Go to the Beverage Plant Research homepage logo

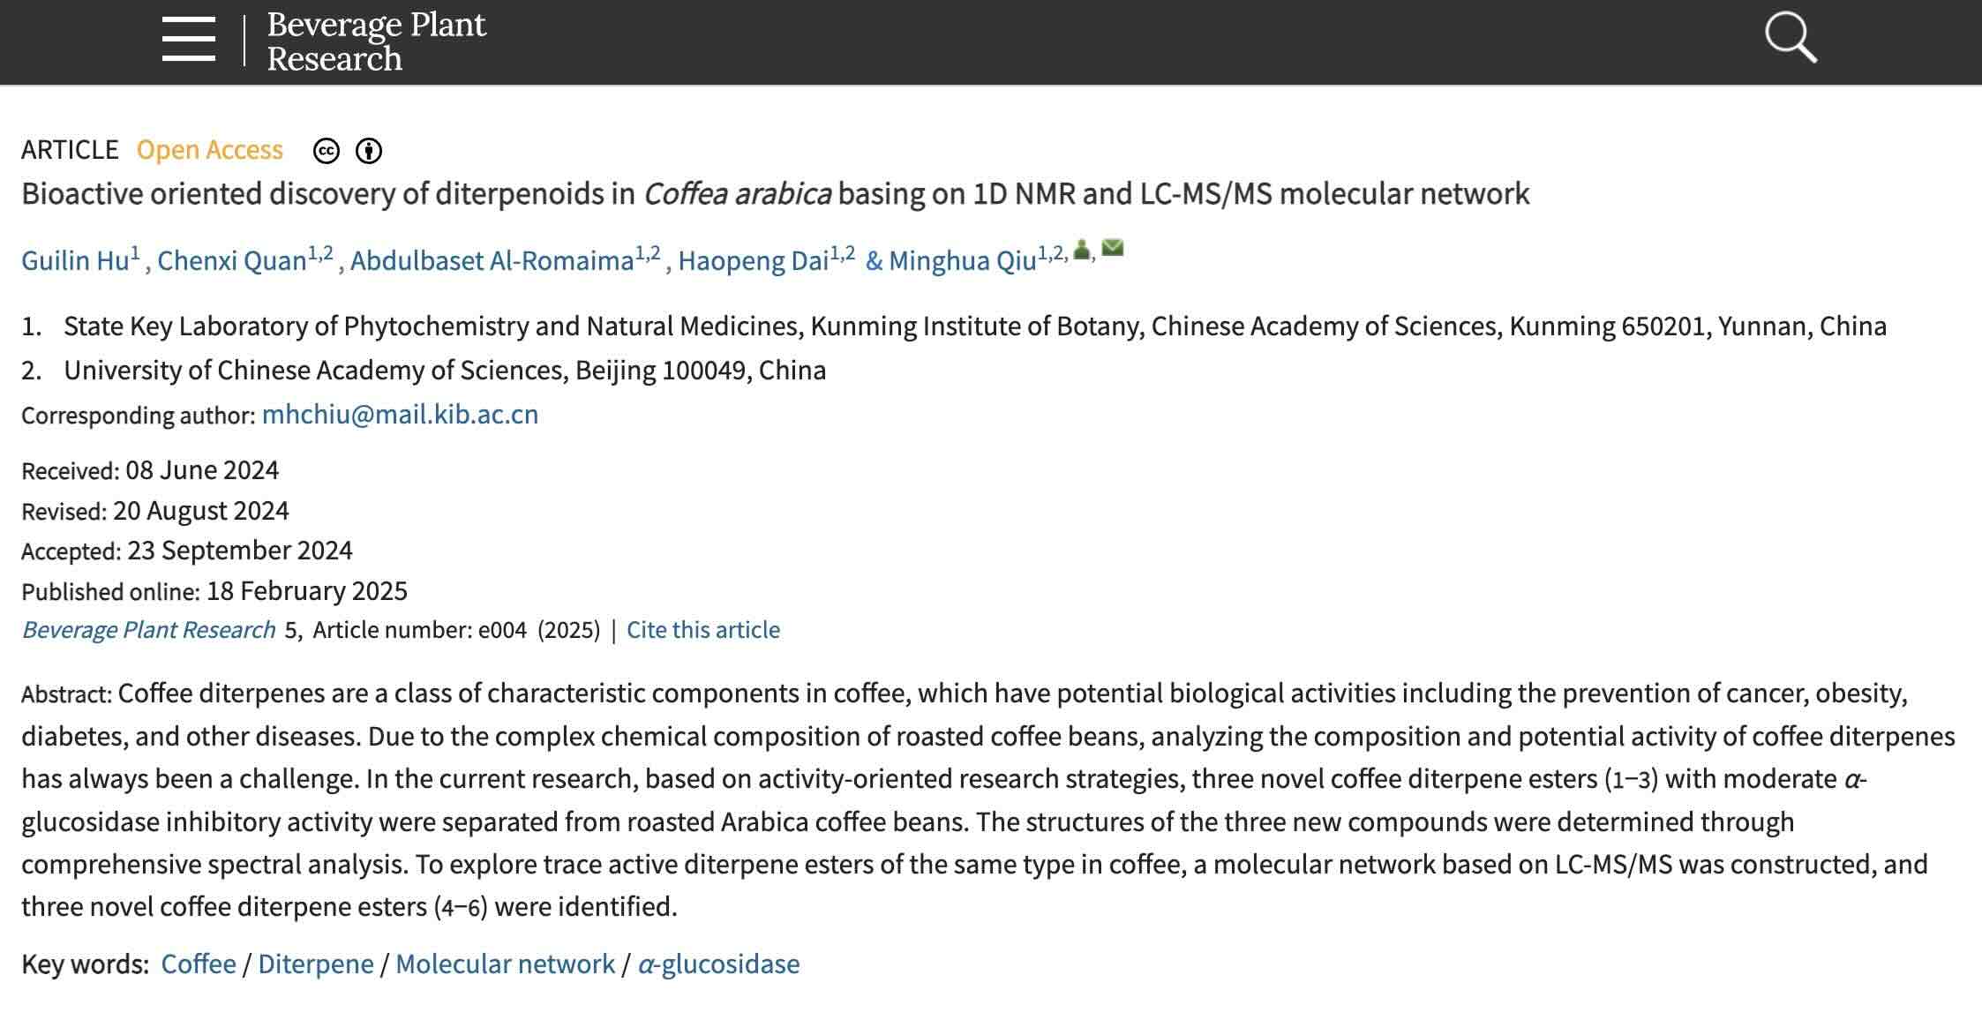(376, 41)
